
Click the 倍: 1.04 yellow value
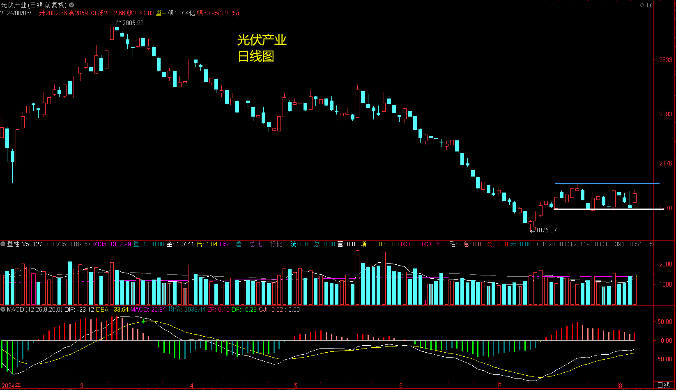pyautogui.click(x=207, y=244)
